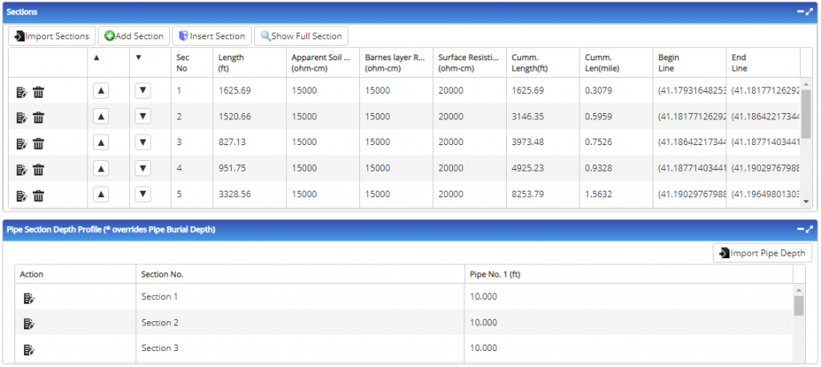Move section 3 down in order

[x=143, y=143]
